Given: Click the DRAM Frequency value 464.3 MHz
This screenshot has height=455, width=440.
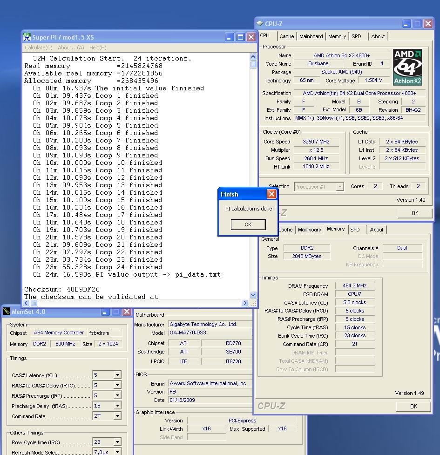Looking at the screenshot, I should click(x=355, y=285).
